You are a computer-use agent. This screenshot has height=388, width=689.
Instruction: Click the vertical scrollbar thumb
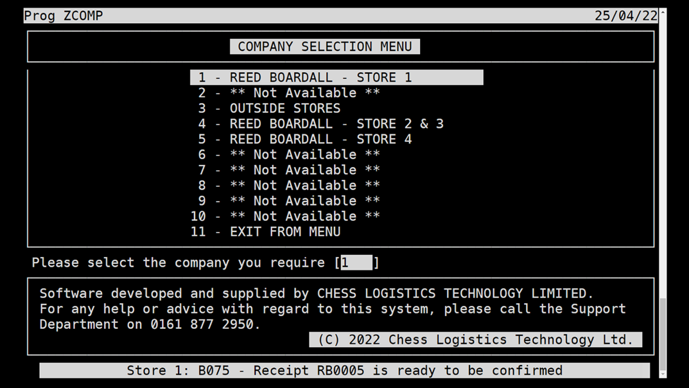(x=663, y=332)
